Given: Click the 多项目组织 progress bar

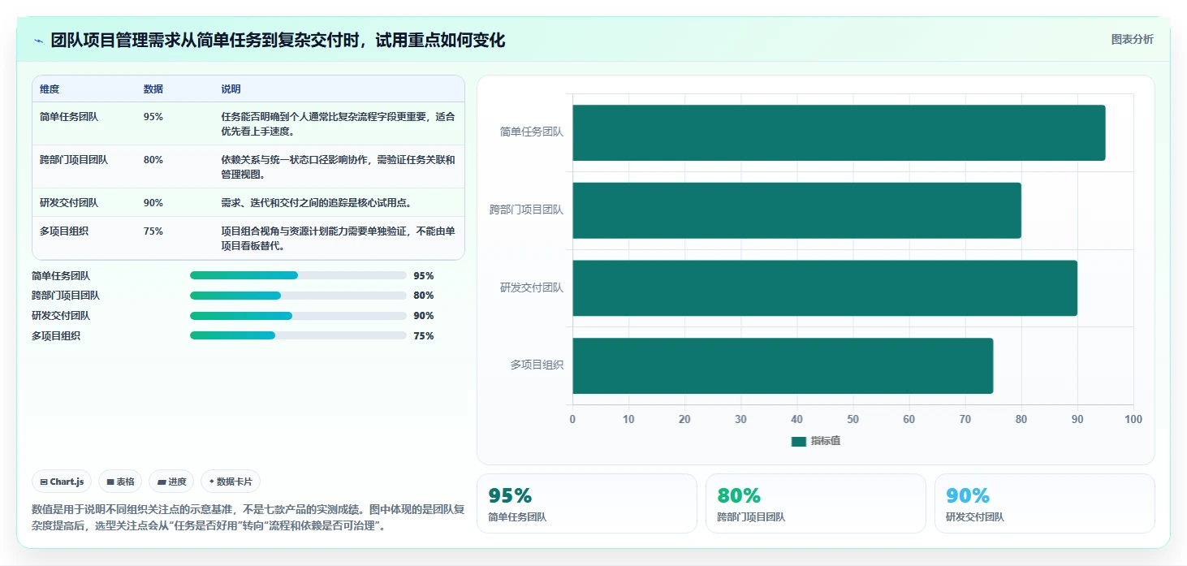Looking at the screenshot, I should (298, 335).
